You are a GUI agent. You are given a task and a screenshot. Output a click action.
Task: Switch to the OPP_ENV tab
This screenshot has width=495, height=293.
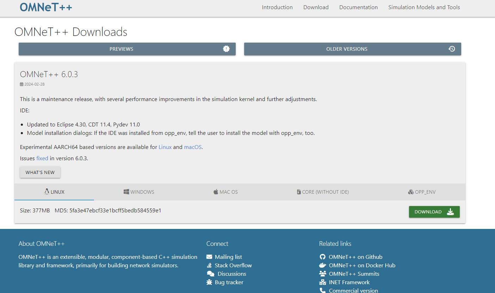(x=422, y=192)
